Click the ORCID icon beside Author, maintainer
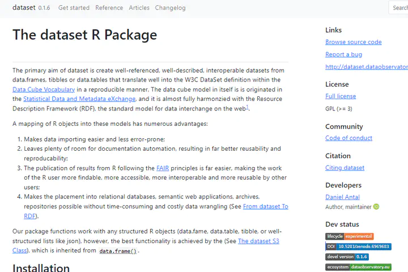408x272 pixels. click(x=376, y=207)
